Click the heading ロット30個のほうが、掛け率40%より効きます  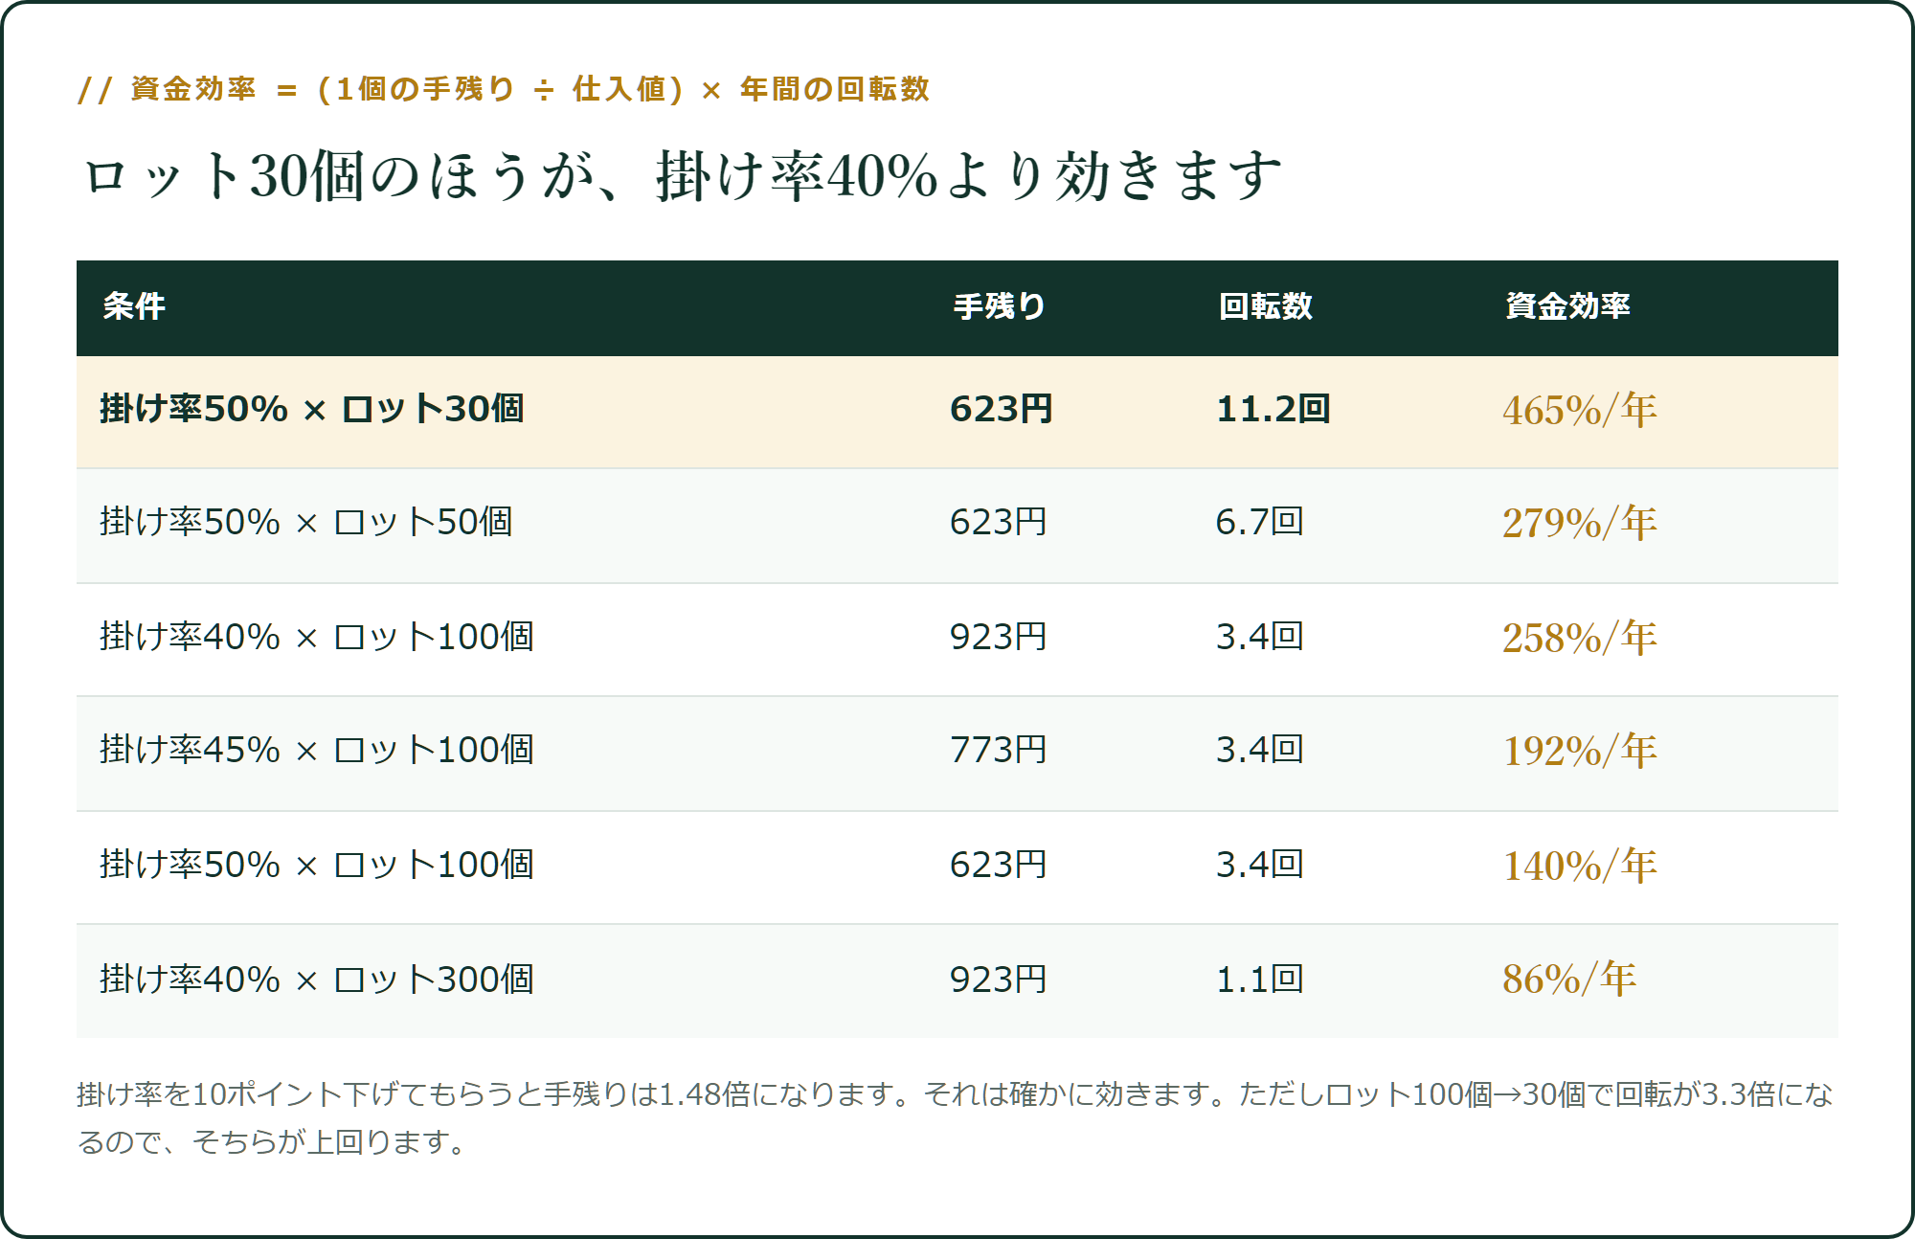click(x=683, y=176)
